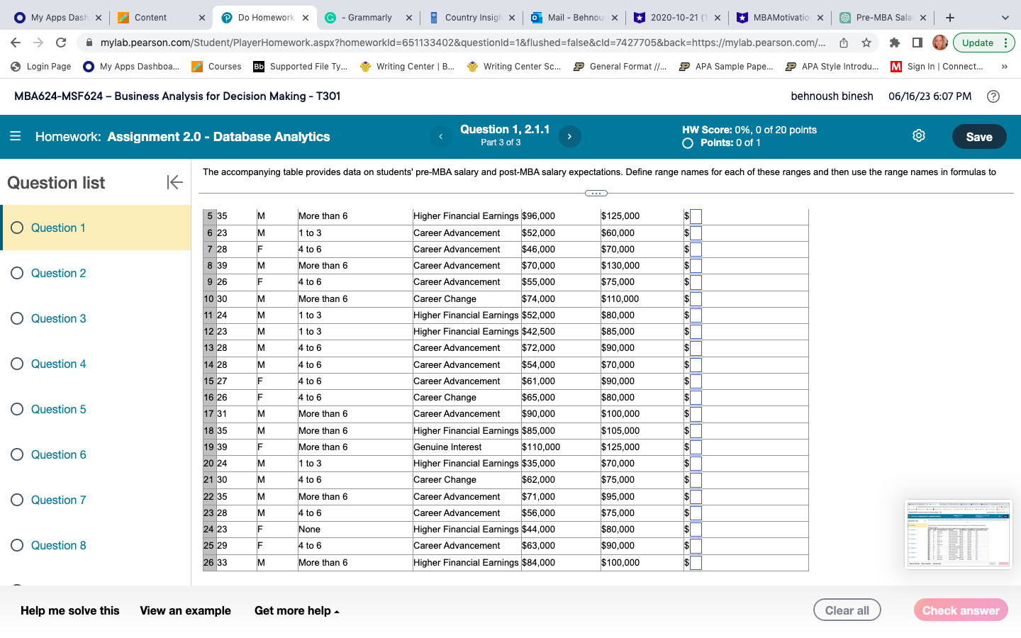Screen dimensions: 1021x638
Task: Open the help question mark icon
Action: tap(993, 96)
